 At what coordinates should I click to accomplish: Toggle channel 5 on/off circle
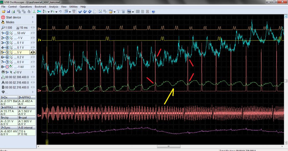pyautogui.click(x=7, y=52)
